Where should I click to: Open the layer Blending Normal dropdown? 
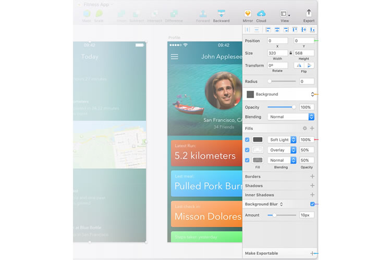click(x=290, y=117)
